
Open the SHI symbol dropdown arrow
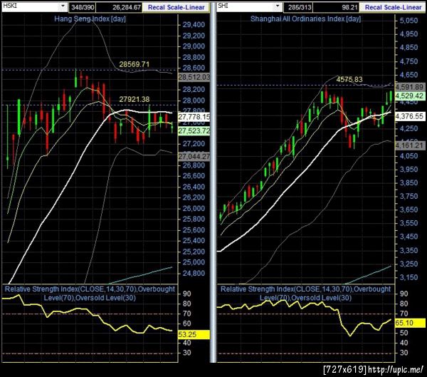[x=278, y=6]
